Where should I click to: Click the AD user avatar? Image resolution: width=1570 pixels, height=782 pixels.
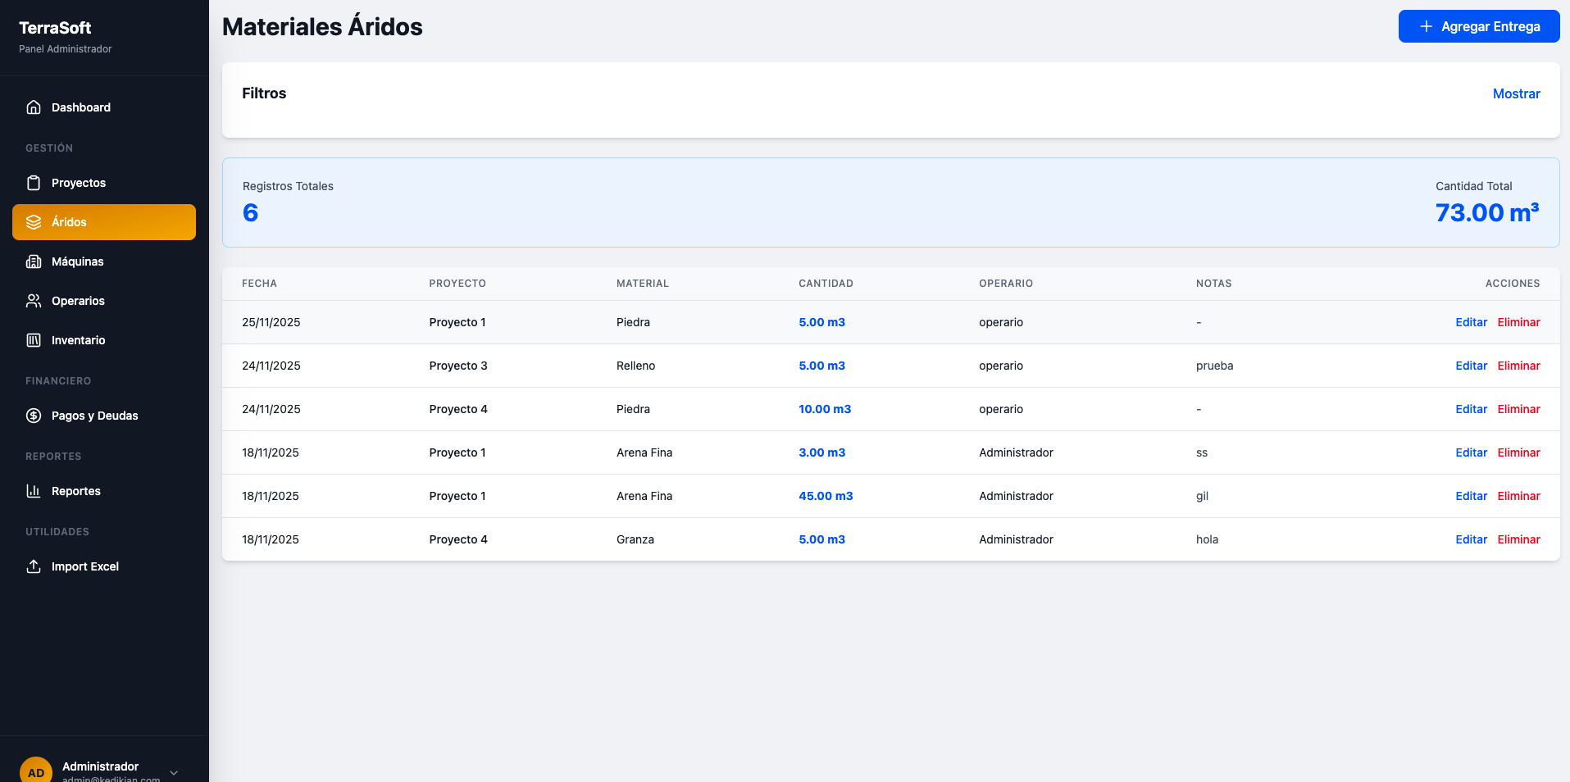pos(36,771)
